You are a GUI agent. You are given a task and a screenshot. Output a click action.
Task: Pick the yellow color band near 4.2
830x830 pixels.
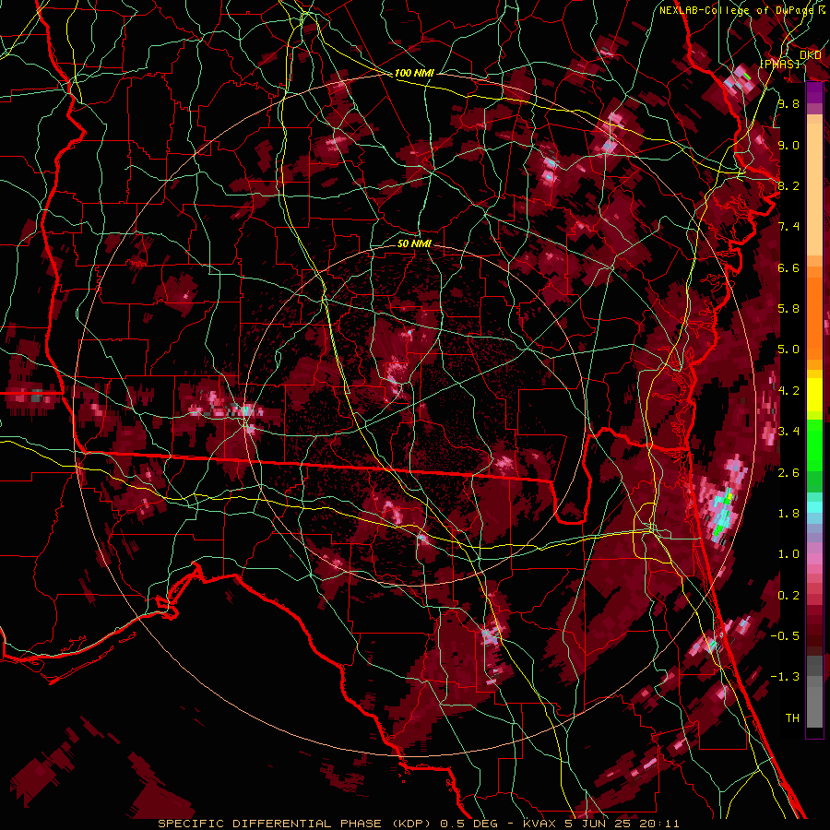point(814,395)
